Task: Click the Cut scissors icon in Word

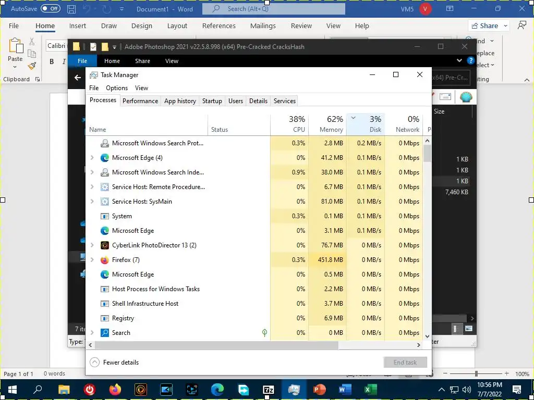Action: (x=32, y=42)
